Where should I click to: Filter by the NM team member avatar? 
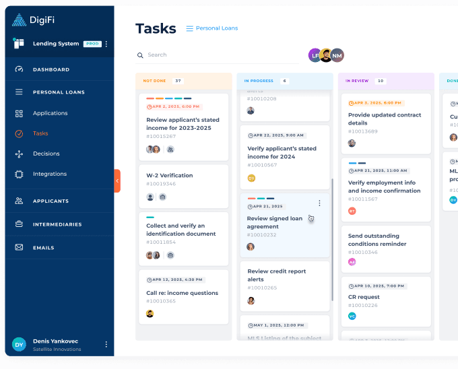[337, 55]
